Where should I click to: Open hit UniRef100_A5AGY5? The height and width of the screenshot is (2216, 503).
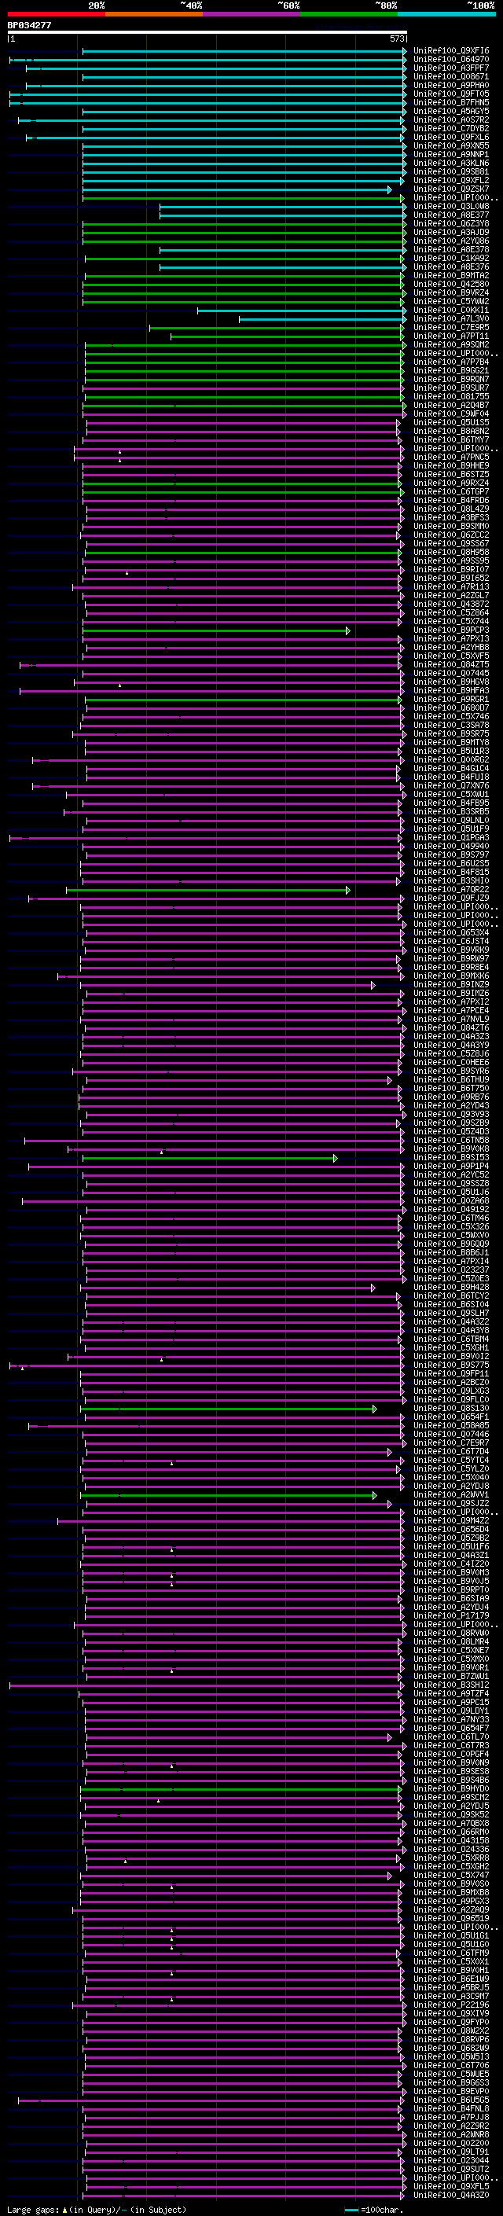tap(450, 112)
